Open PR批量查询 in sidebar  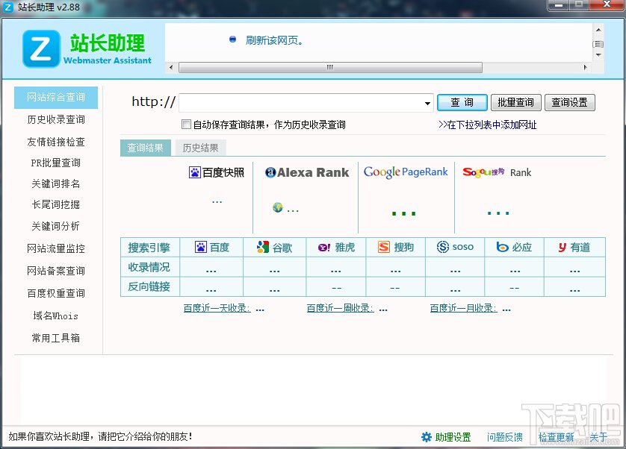(x=56, y=163)
